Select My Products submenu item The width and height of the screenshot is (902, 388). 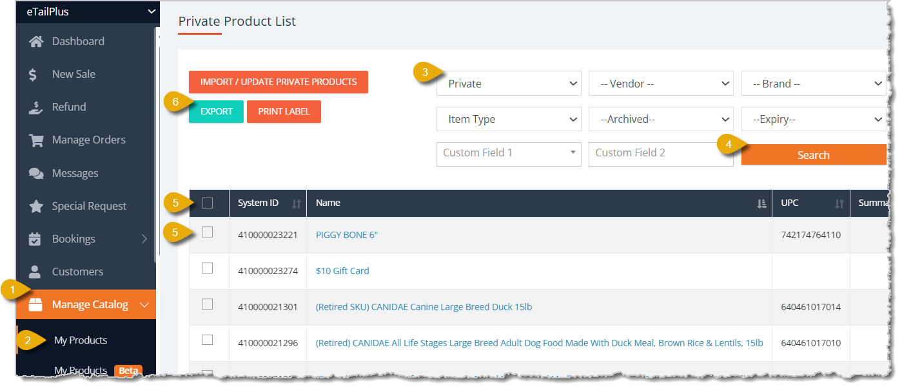(x=81, y=340)
